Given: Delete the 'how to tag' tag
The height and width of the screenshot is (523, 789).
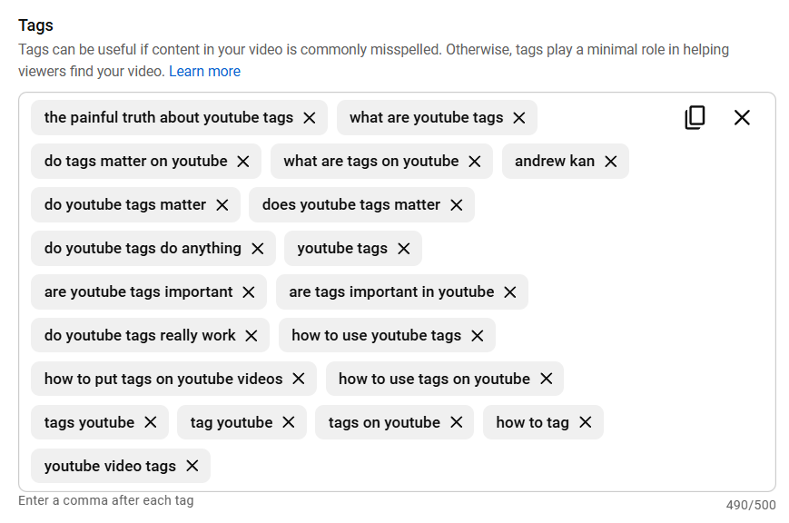Looking at the screenshot, I should point(585,423).
